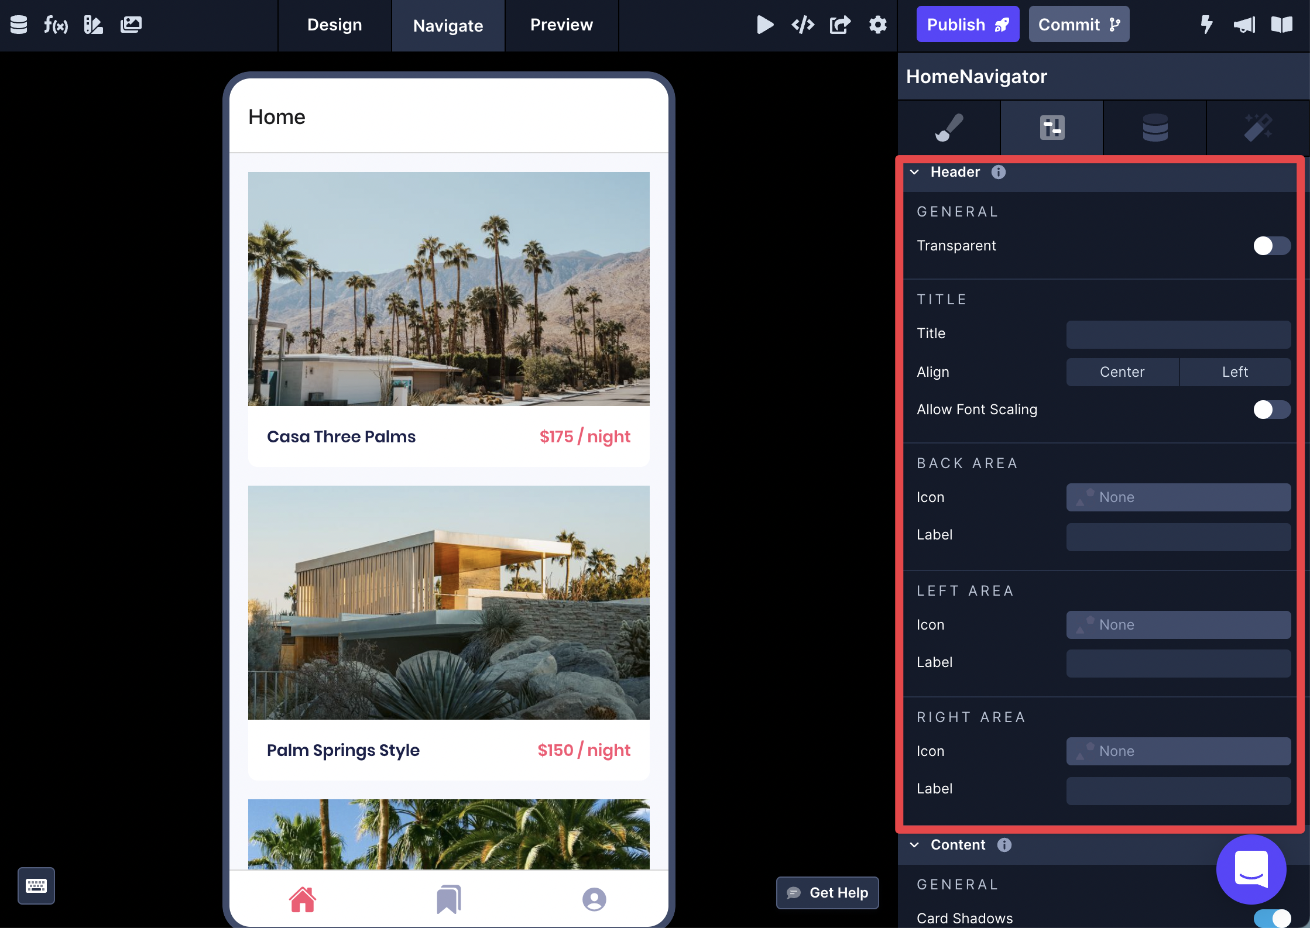Screen dimensions: 1310x928
Task: Click the Title input field
Action: (x=1178, y=335)
